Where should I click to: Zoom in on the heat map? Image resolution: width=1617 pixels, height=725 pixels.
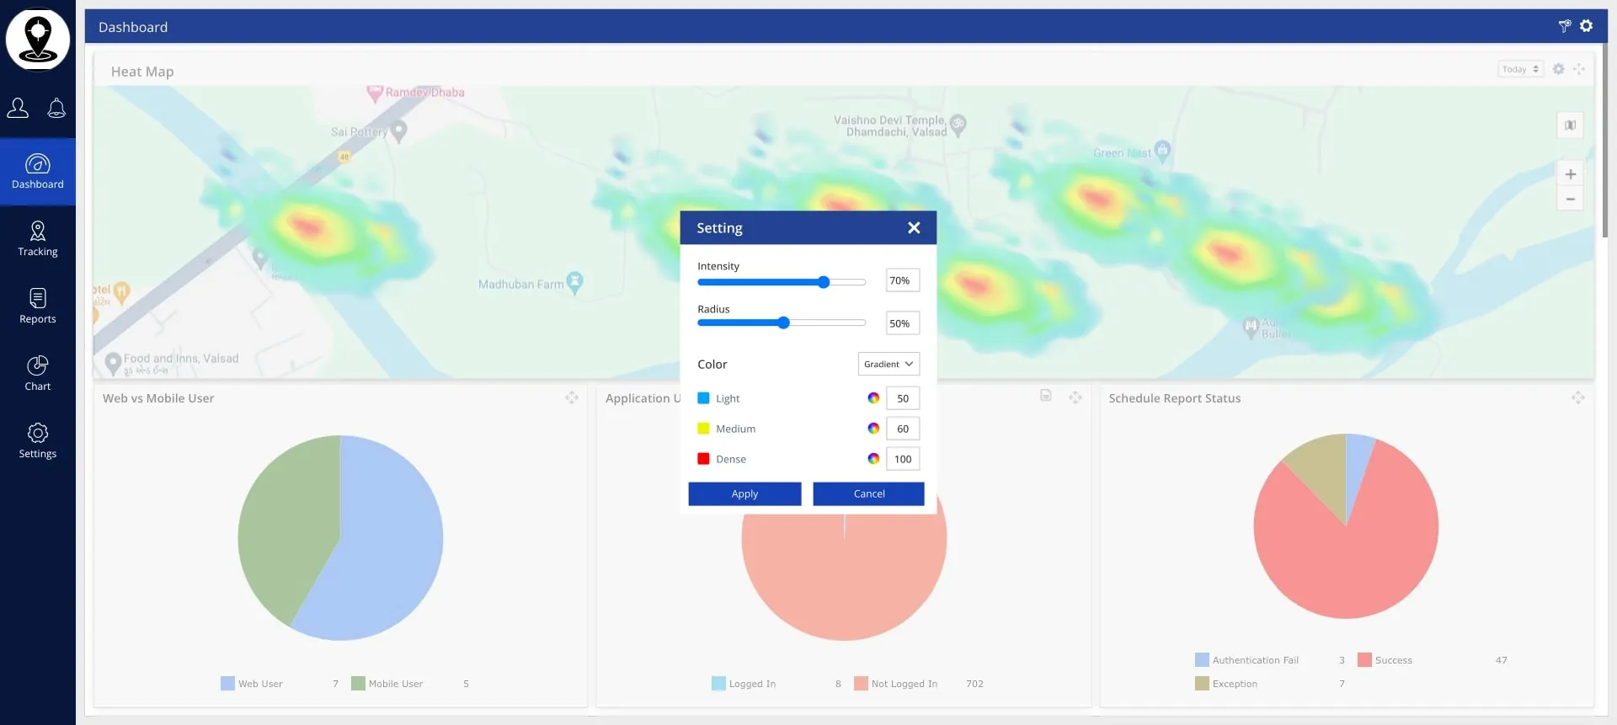[1570, 174]
